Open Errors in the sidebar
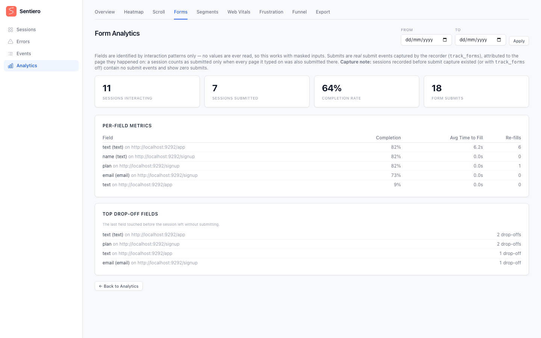The image size is (541, 338). (x=41, y=42)
